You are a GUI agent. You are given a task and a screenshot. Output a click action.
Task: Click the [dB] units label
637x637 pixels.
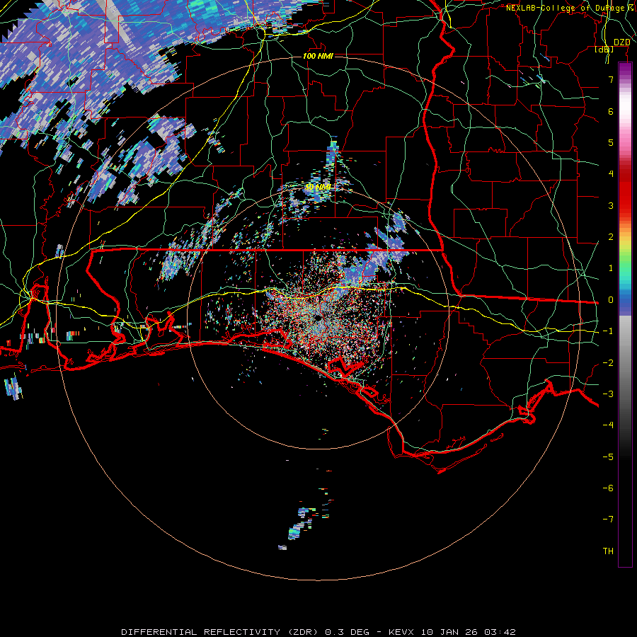604,50
